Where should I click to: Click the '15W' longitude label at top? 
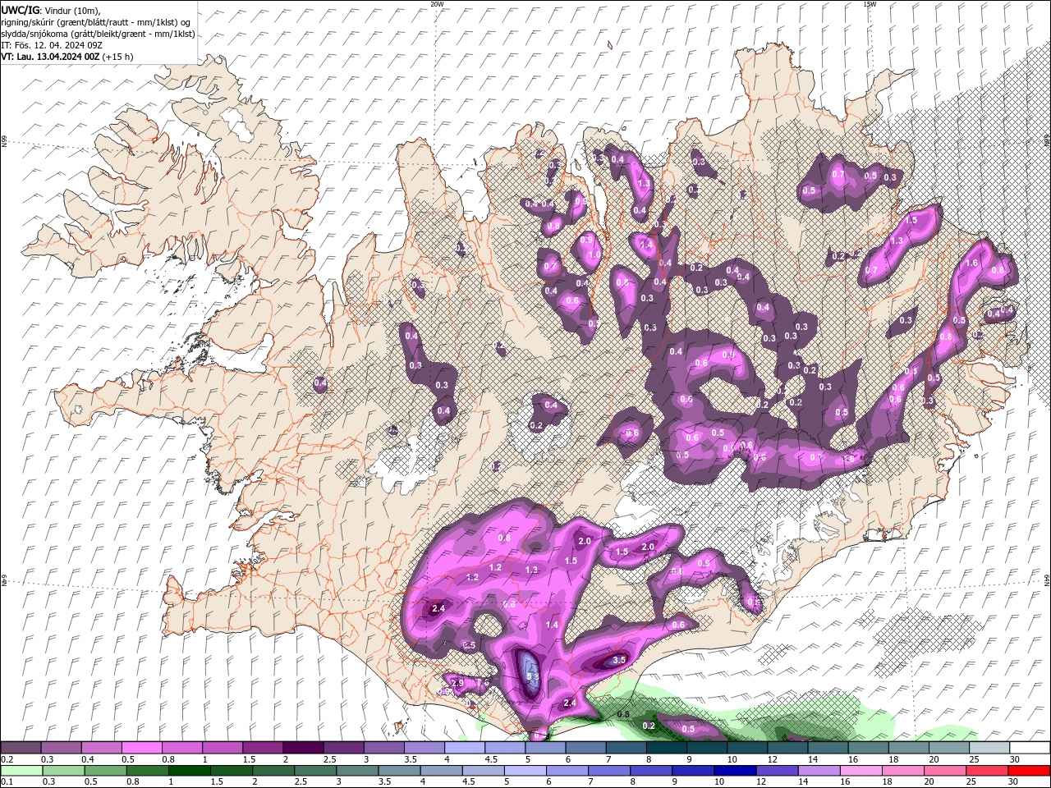pos(870,4)
